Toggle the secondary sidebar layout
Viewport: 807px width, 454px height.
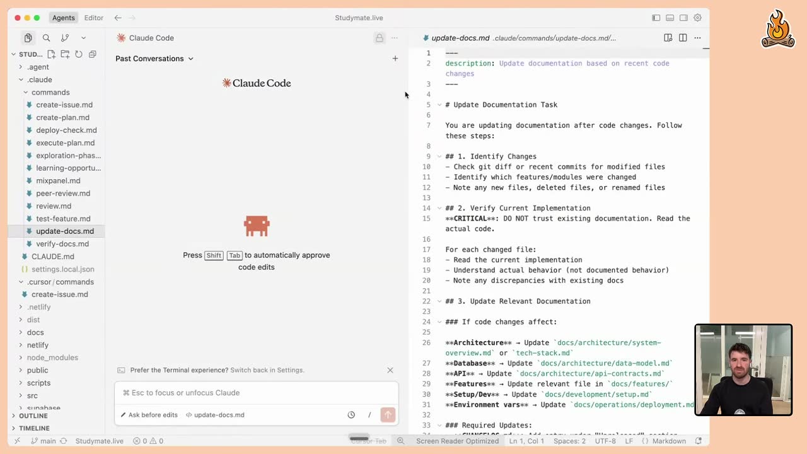(x=683, y=18)
